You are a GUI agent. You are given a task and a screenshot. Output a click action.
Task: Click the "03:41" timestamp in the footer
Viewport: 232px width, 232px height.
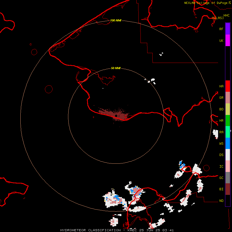pyautogui.click(x=168, y=230)
